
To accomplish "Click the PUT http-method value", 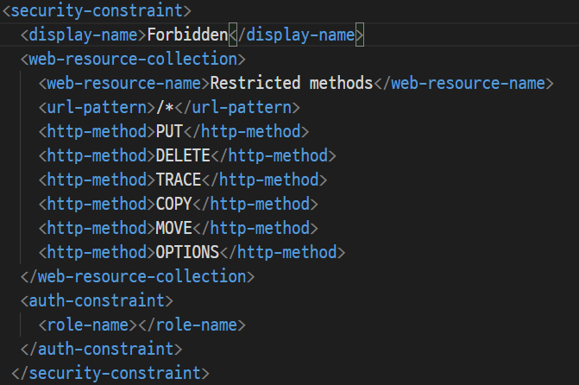I will (x=169, y=131).
